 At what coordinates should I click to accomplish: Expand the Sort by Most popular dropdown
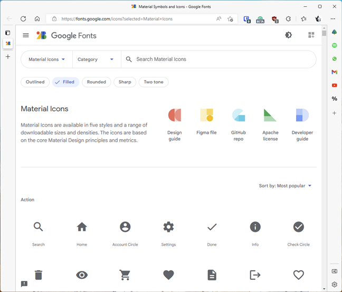pos(285,186)
